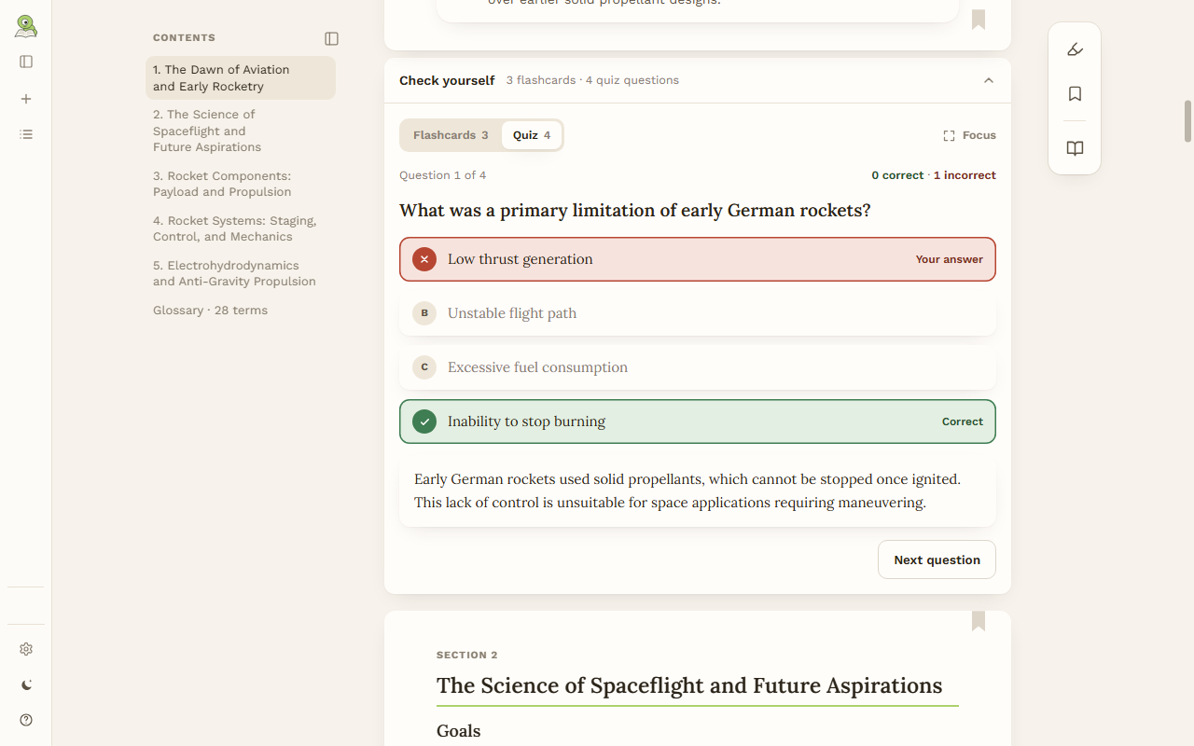This screenshot has height=746, width=1194.
Task: Open the reading mode book icon
Action: point(1075,148)
